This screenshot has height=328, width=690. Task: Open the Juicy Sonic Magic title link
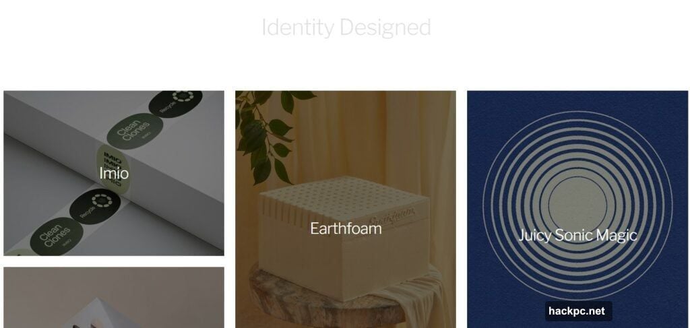tap(577, 235)
